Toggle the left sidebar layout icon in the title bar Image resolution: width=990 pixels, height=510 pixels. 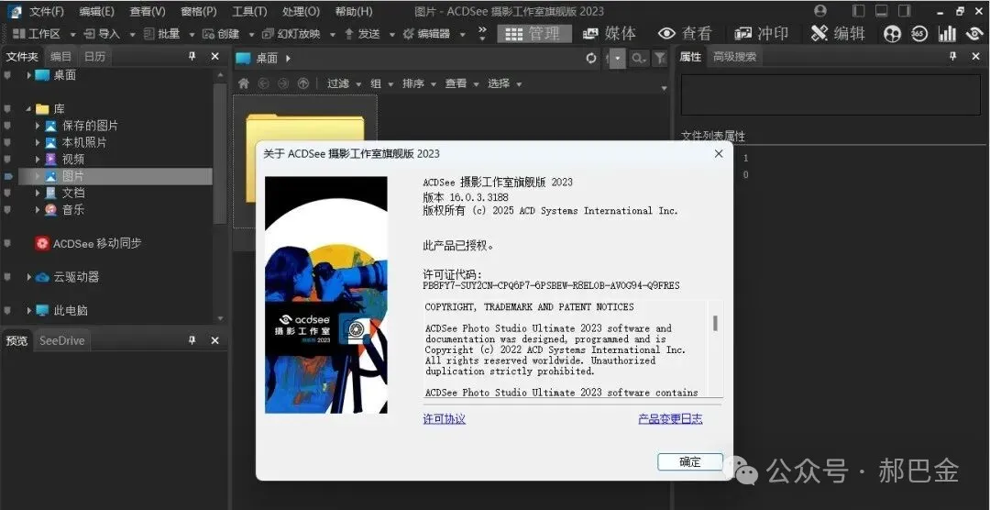coord(858,11)
